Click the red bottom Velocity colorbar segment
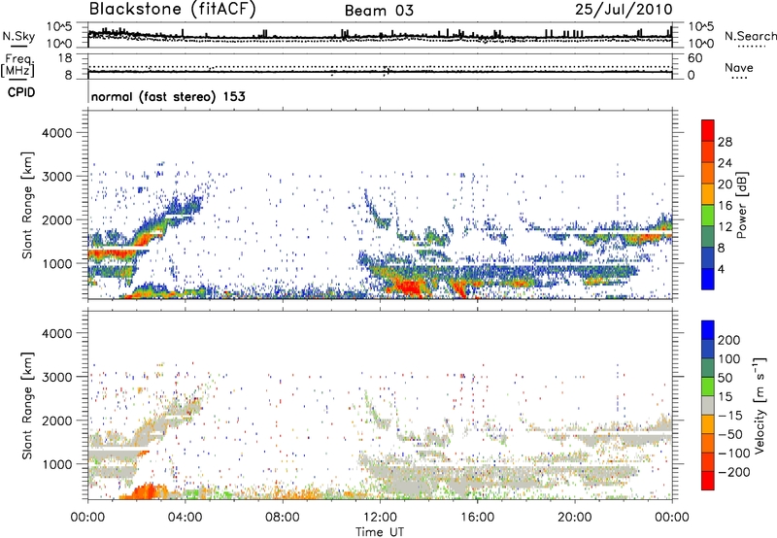Viewport: 777px width, 538px height. (708, 481)
